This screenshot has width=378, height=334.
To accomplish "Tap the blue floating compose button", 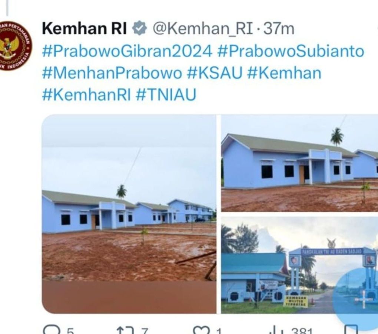I will 356,298.
